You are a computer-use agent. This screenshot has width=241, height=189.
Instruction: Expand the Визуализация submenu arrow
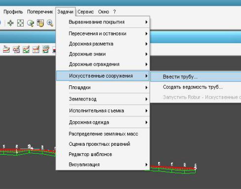(146, 164)
